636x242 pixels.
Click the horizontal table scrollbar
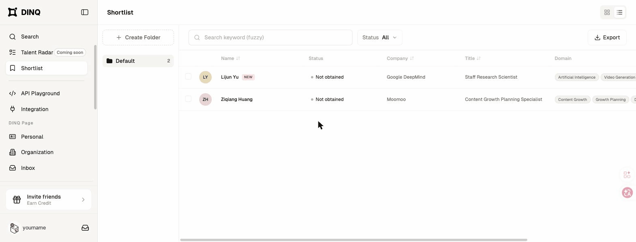[354, 240]
